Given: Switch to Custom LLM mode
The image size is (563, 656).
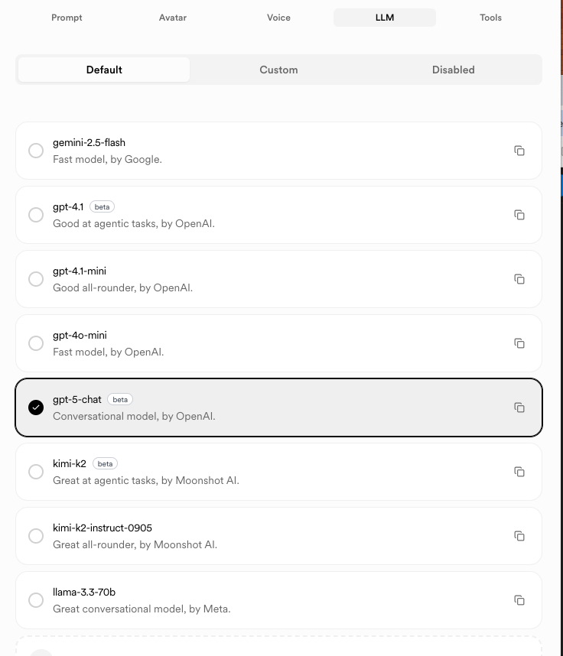Looking at the screenshot, I should 278,70.
